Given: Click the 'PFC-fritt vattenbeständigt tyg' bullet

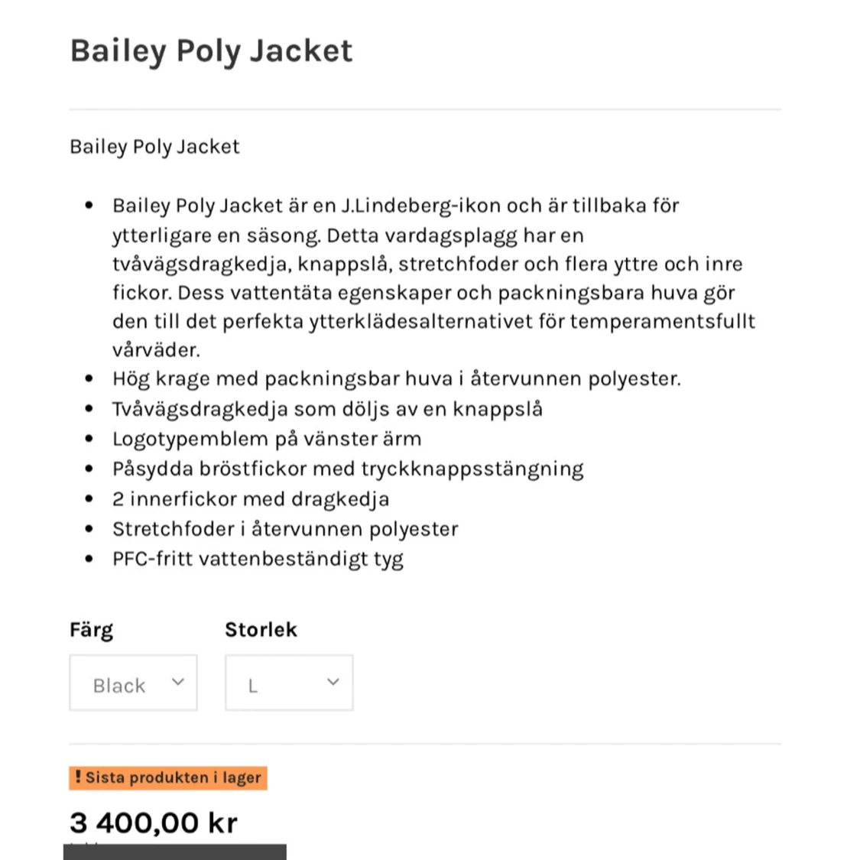Looking at the screenshot, I should tap(258, 559).
